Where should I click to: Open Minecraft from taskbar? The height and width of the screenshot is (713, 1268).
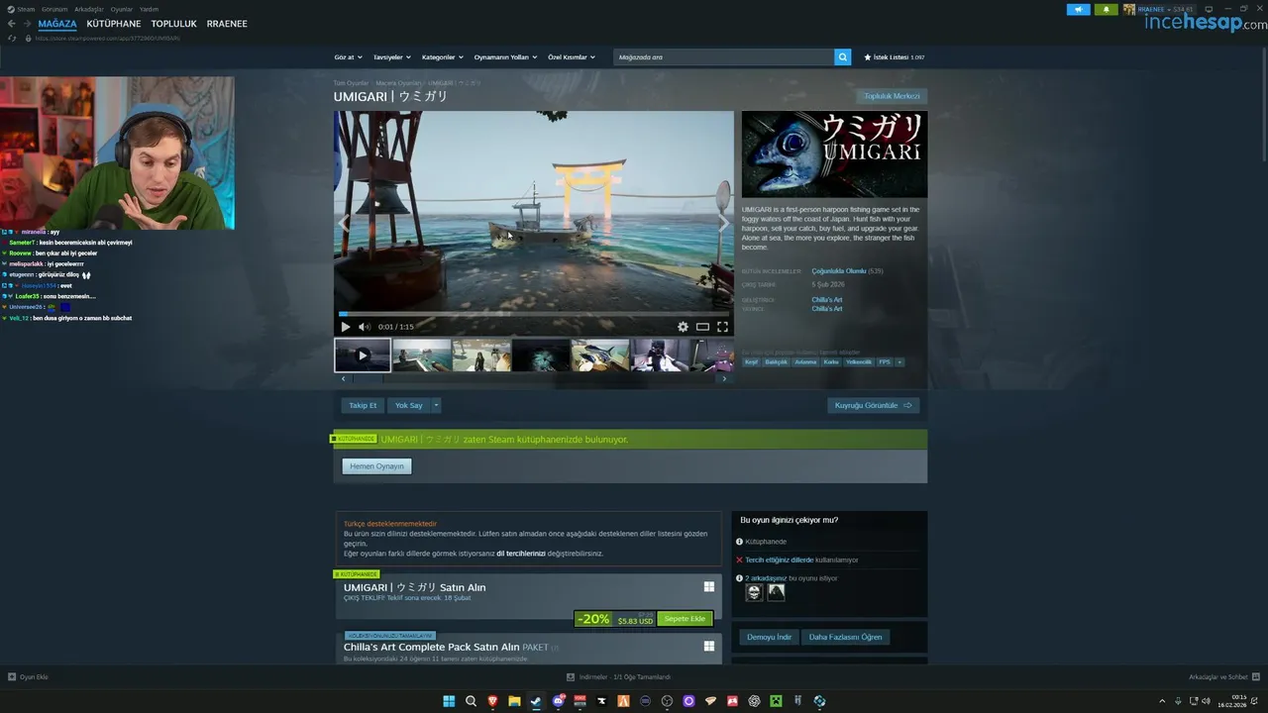[776, 701]
